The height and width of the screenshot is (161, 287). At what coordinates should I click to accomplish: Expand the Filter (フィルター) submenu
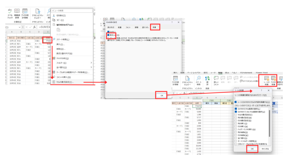point(72,63)
